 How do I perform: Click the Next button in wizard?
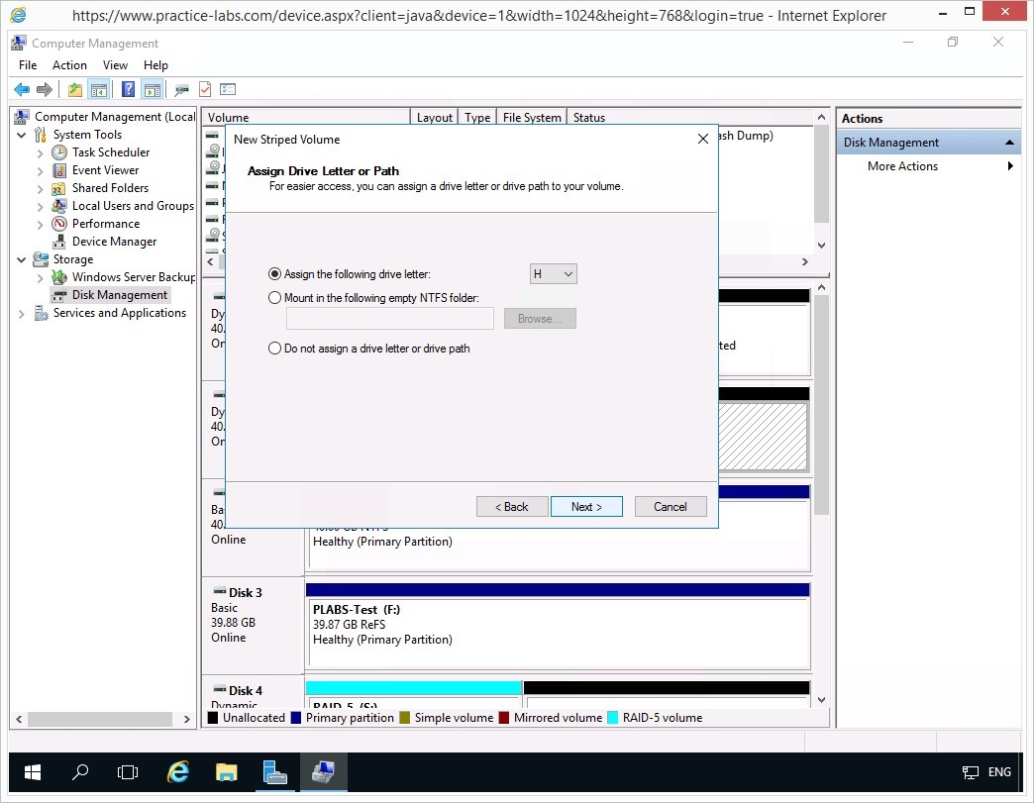pyautogui.click(x=586, y=507)
